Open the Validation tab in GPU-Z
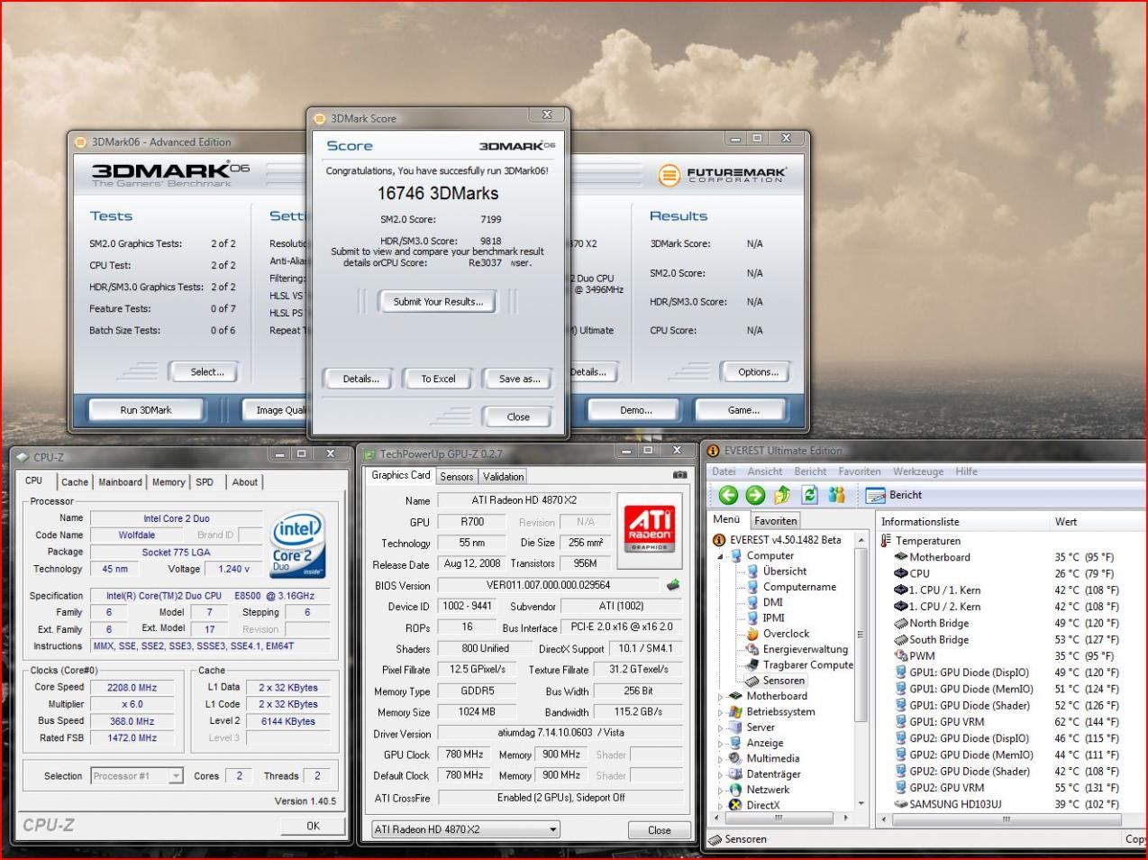 tap(503, 477)
